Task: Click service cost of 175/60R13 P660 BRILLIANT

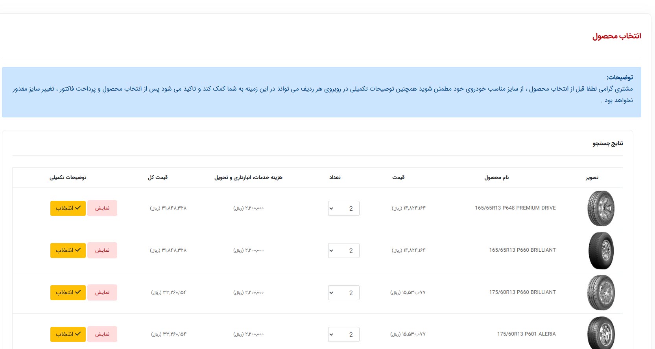Action: coord(248,292)
